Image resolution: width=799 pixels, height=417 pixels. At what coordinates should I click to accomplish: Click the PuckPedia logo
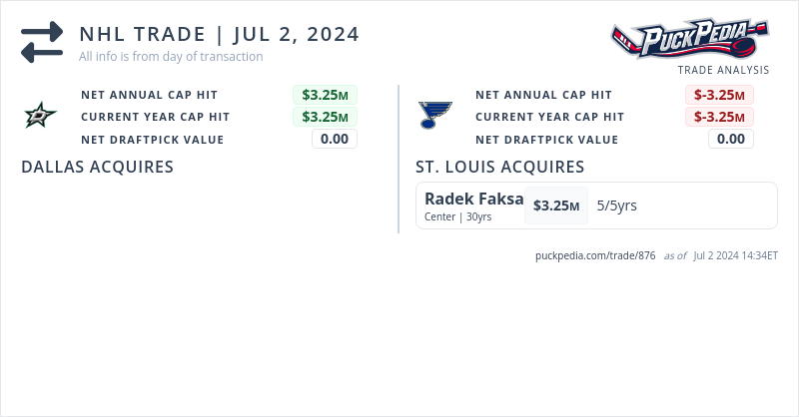coord(691,41)
